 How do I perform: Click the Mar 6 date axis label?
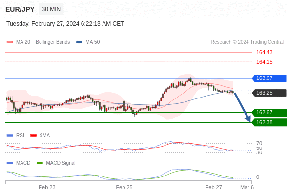click(x=247, y=187)
